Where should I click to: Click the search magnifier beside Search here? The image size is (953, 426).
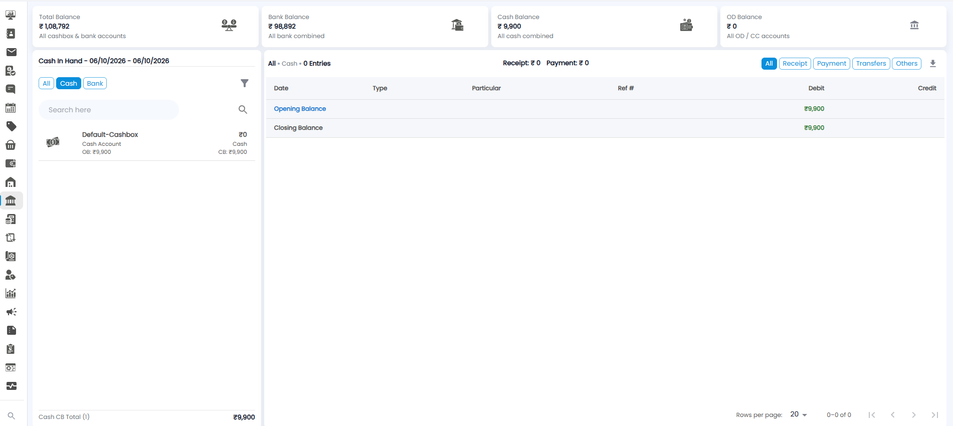(x=243, y=109)
